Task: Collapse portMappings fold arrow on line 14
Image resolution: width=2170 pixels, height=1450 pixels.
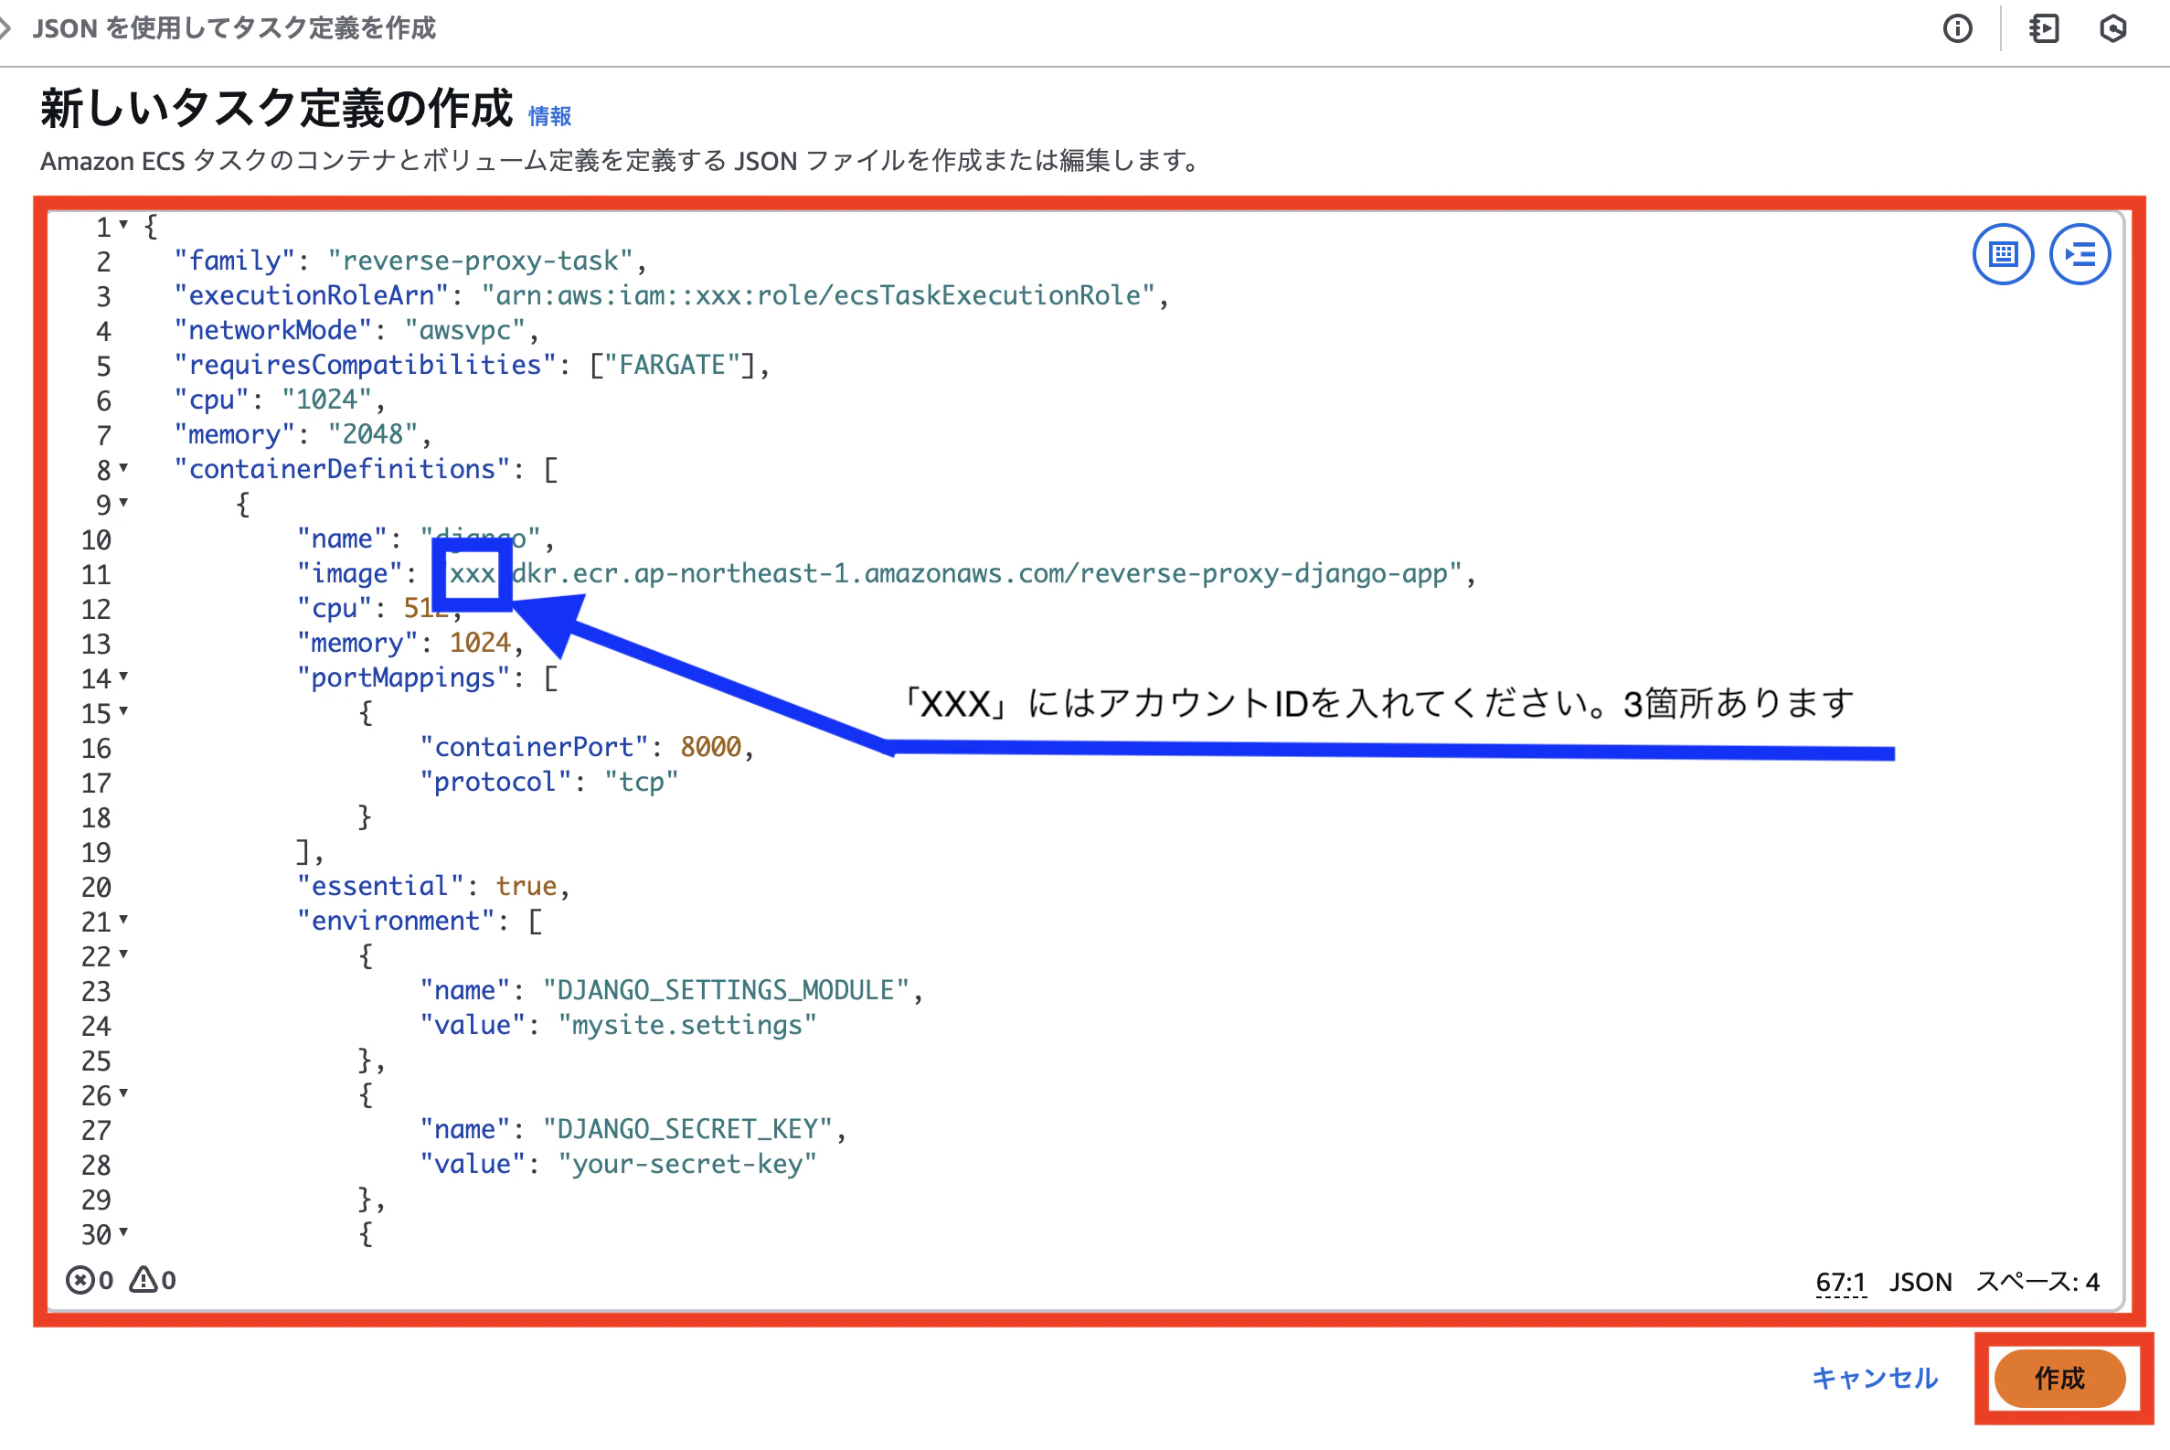Action: 123,676
